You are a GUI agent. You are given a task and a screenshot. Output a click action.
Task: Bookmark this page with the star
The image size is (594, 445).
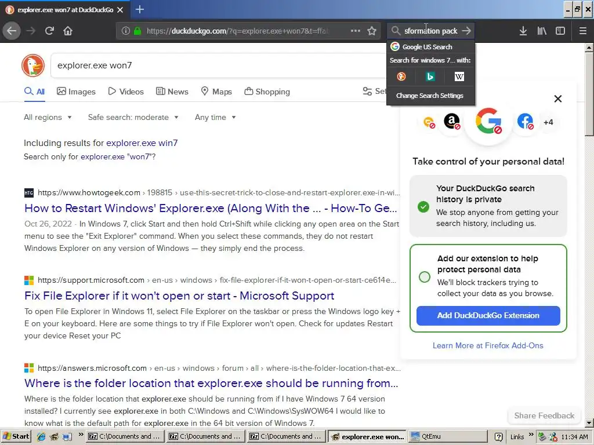tap(372, 31)
